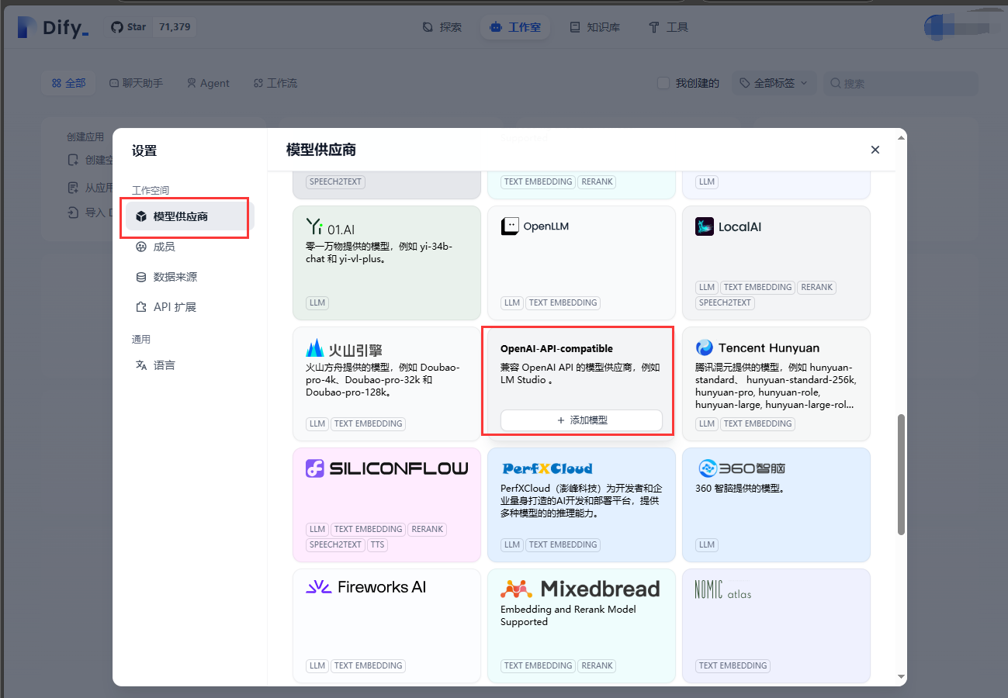Expand the 全部标签 dropdown
1008x698 pixels.
773,83
